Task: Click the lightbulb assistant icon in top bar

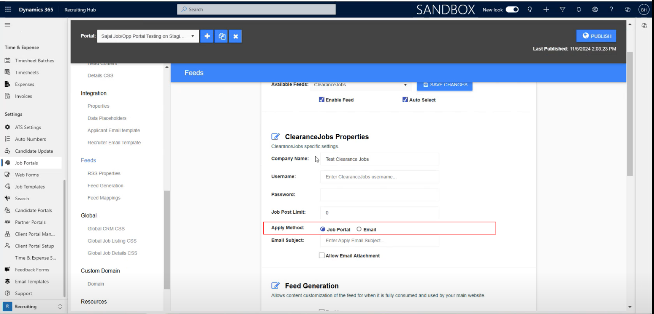Action: (x=530, y=10)
